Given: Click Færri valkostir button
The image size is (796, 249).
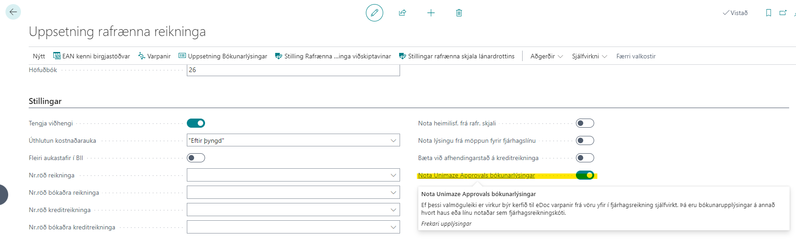Looking at the screenshot, I should 636,56.
